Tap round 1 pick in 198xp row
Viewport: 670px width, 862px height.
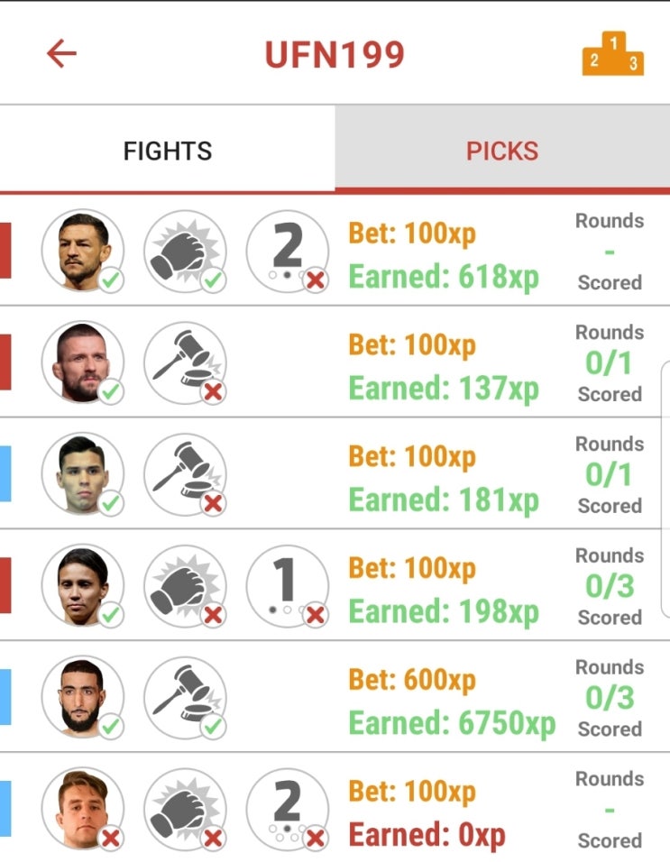point(288,585)
